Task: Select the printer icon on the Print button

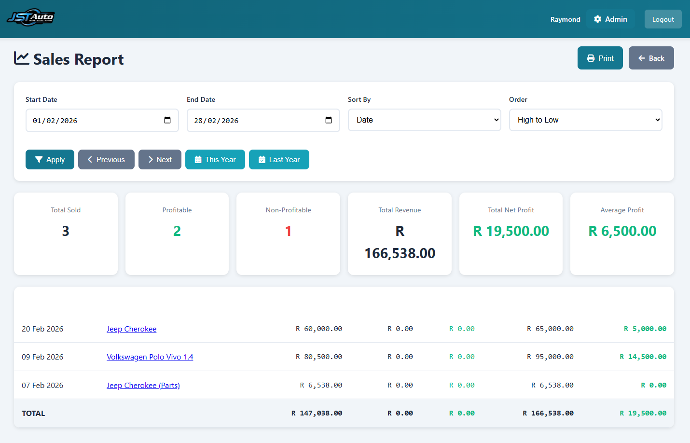Action: 591,57
